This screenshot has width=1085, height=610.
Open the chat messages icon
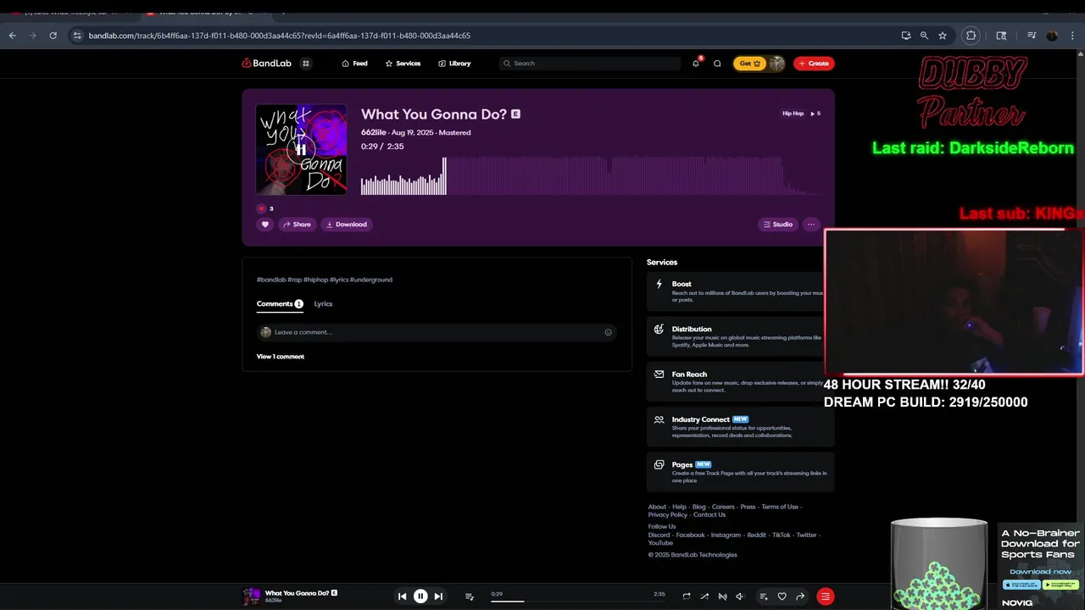coord(717,64)
